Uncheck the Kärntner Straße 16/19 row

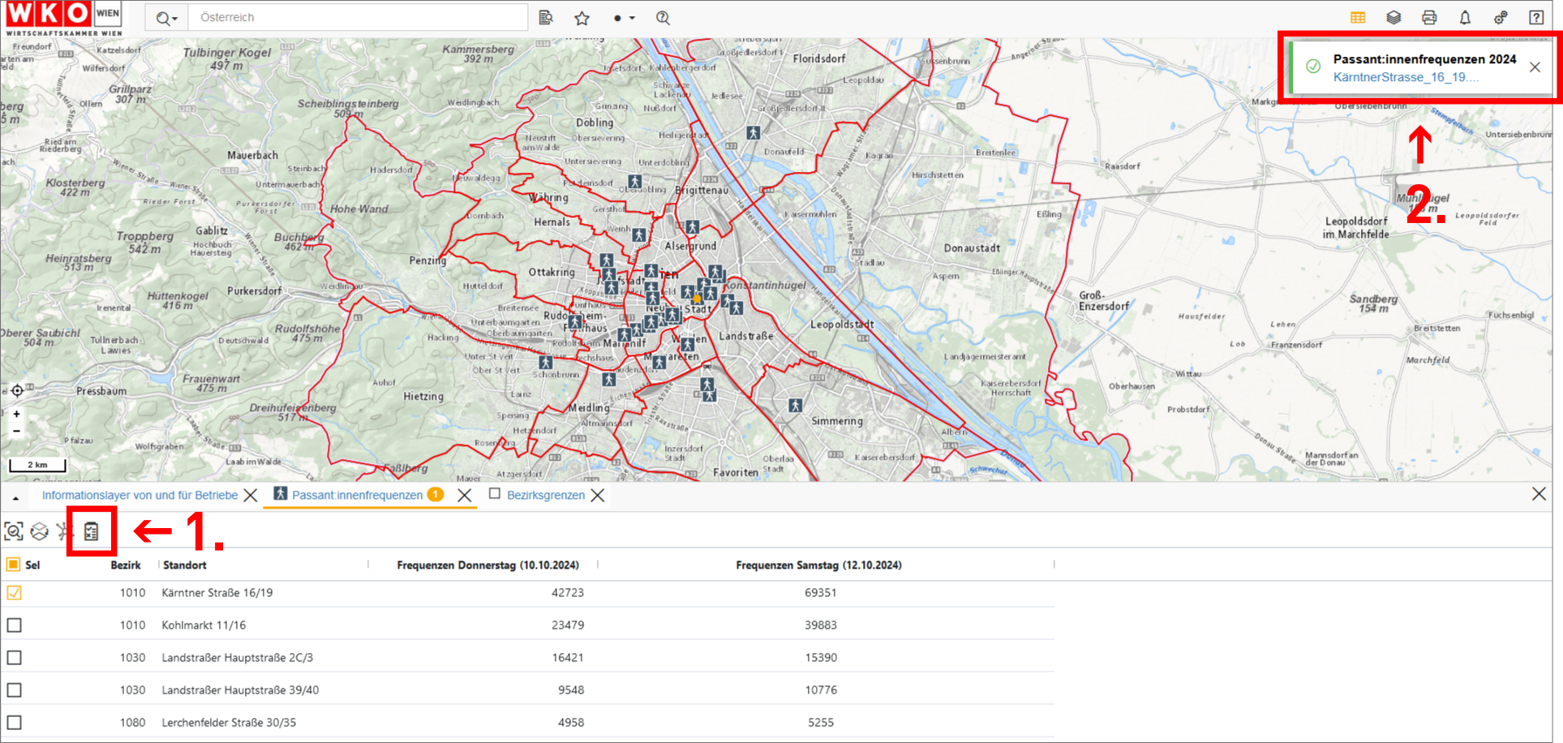(15, 593)
